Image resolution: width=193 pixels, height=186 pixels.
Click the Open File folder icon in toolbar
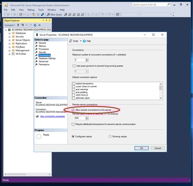pyautogui.click(x=34, y=14)
